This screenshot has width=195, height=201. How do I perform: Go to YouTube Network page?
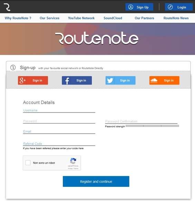click(81, 18)
